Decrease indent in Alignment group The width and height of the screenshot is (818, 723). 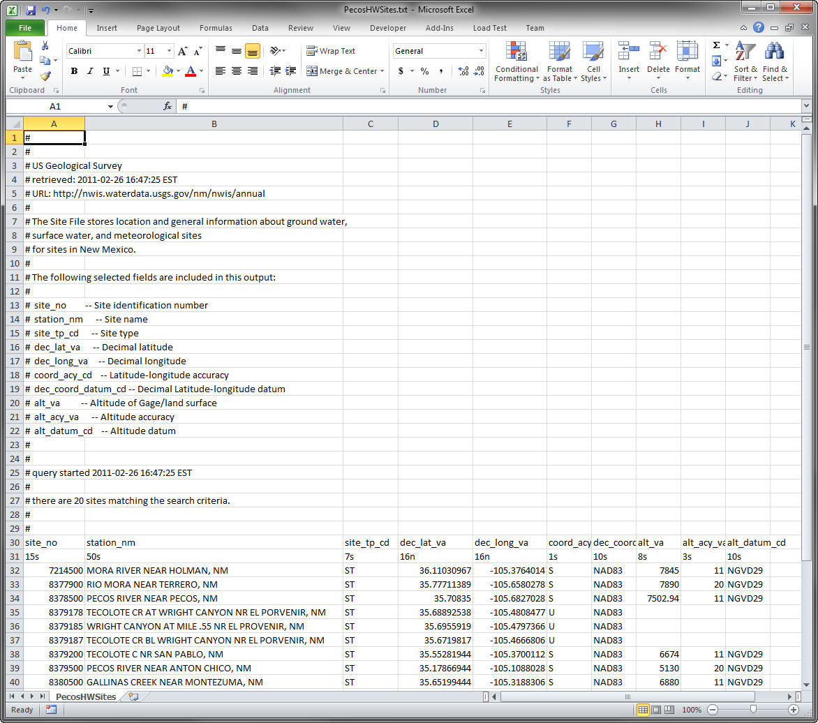point(275,70)
